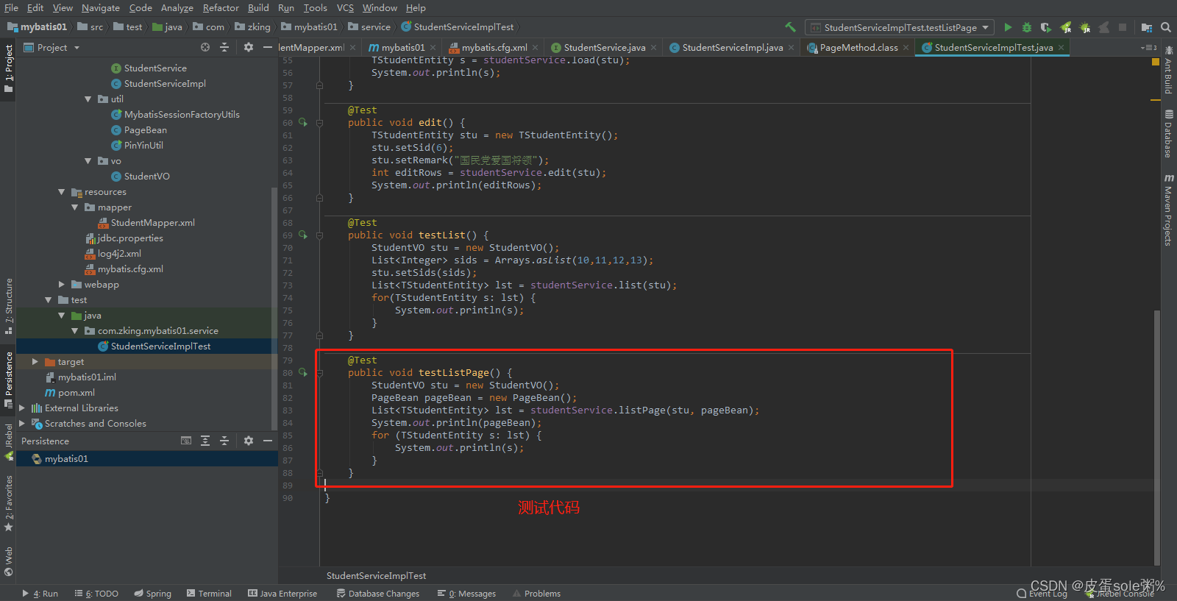This screenshot has height=601, width=1177.
Task: Toggle code folding for the edit() method
Action: tap(319, 123)
